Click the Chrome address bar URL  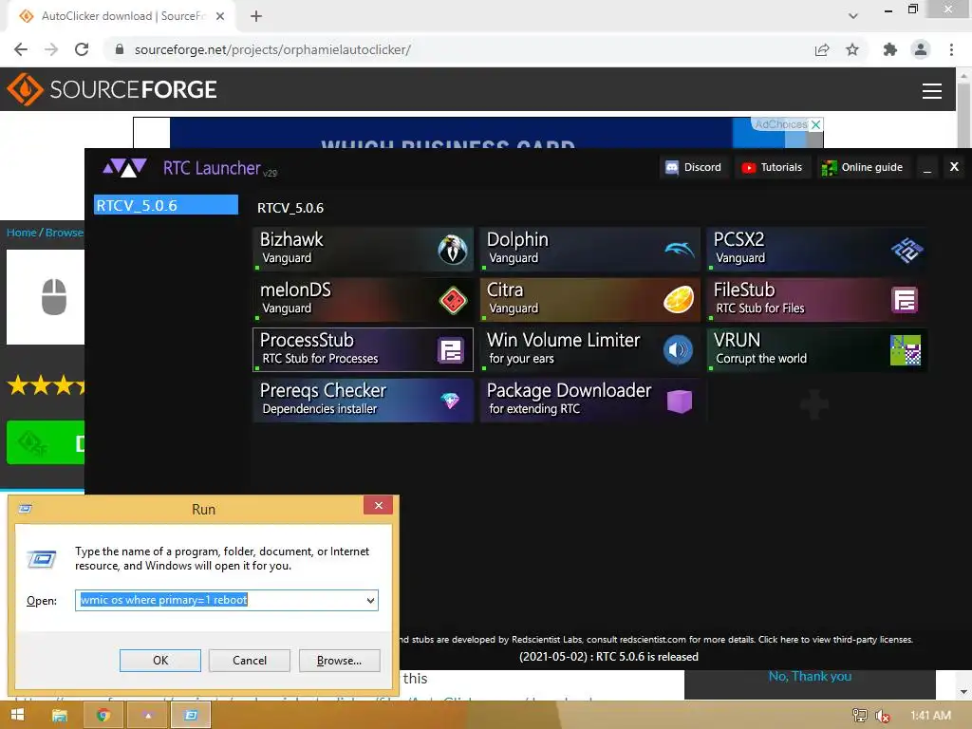[x=272, y=49]
